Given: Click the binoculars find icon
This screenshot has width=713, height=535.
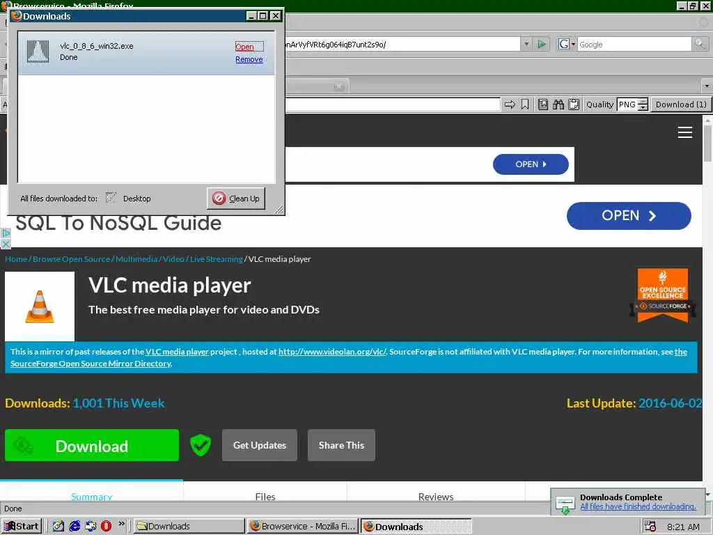Looking at the screenshot, I should tap(558, 104).
